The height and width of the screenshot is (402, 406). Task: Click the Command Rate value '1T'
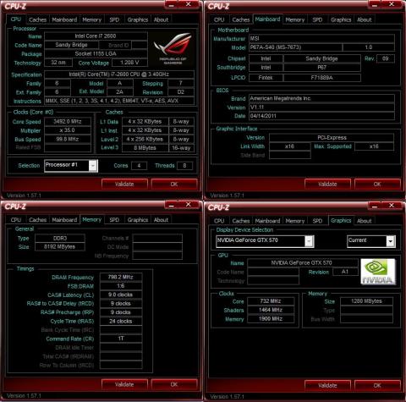121,339
